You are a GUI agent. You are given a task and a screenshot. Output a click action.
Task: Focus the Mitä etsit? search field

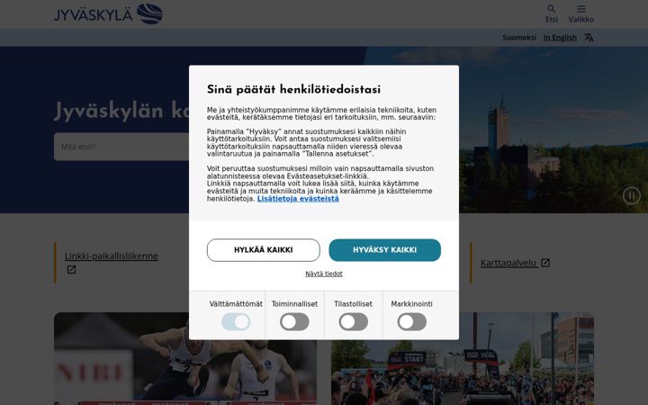click(x=121, y=147)
